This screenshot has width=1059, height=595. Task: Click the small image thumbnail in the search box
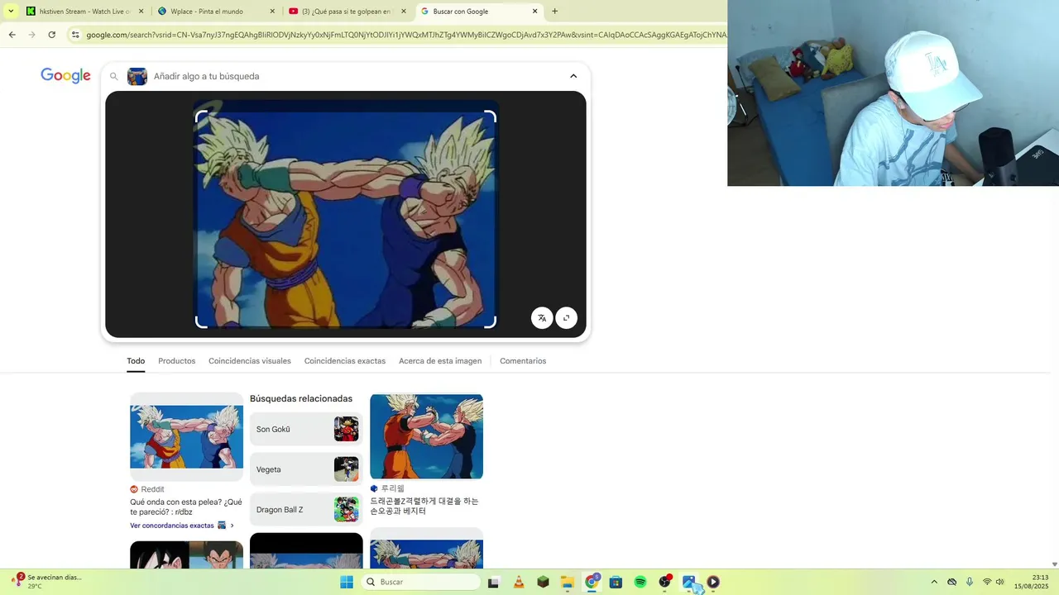pyautogui.click(x=137, y=76)
